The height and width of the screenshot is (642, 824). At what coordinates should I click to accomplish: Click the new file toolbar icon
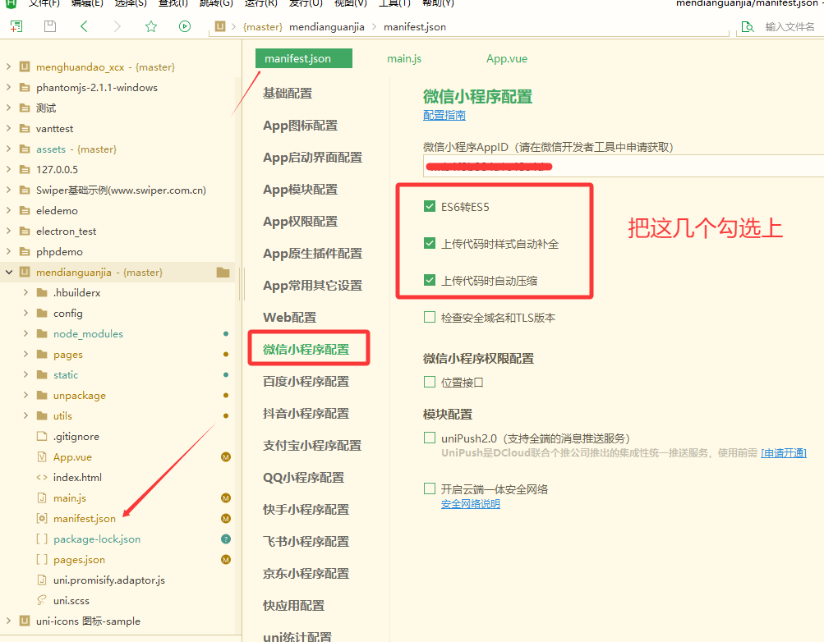tap(16, 26)
